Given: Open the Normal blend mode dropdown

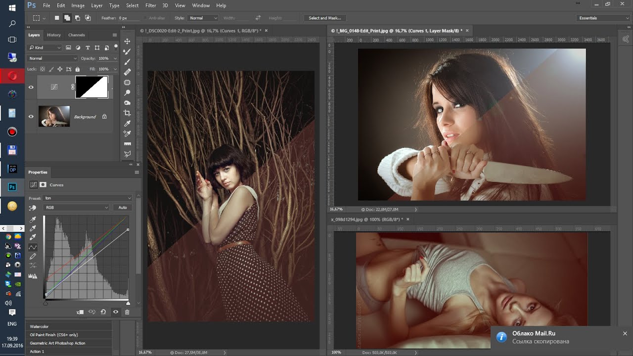Looking at the screenshot, I should click(52, 58).
